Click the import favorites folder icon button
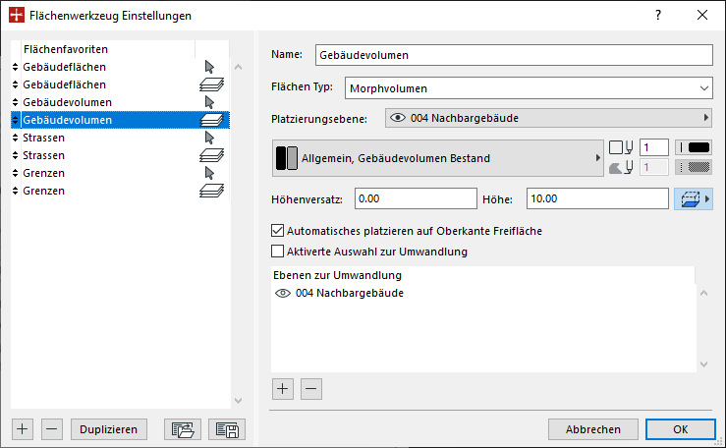 point(183,429)
